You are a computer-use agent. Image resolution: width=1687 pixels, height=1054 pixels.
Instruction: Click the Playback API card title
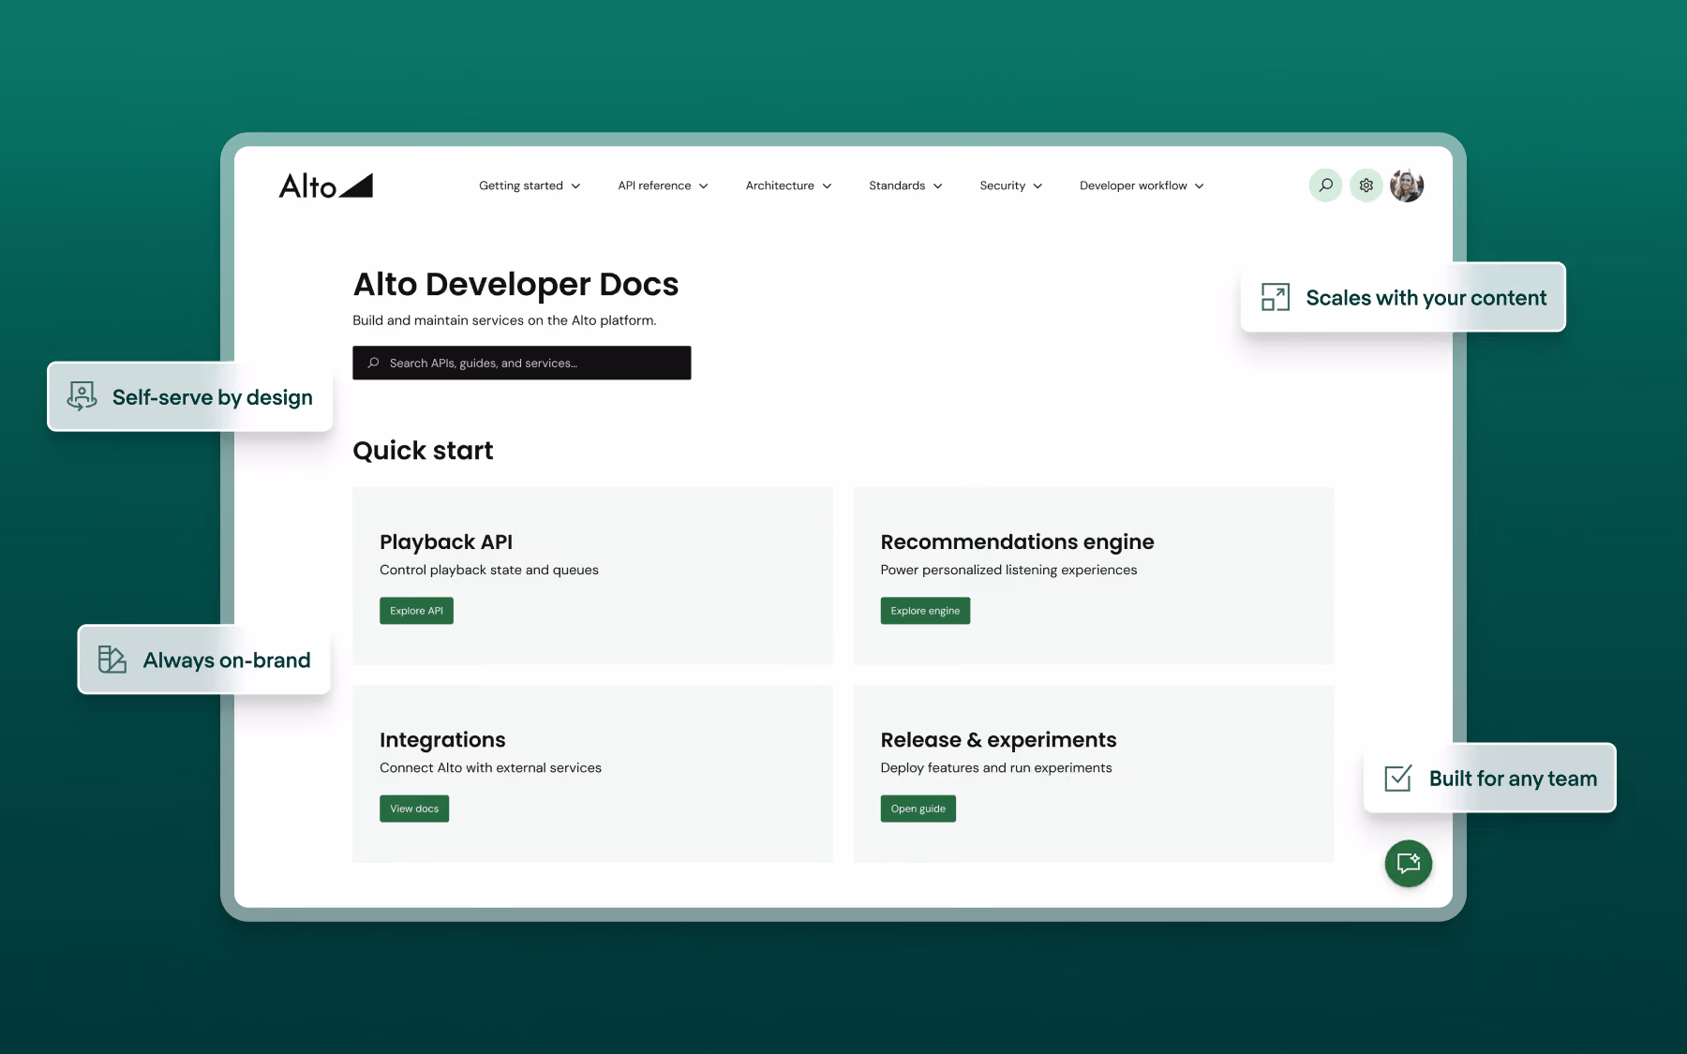[x=446, y=542]
